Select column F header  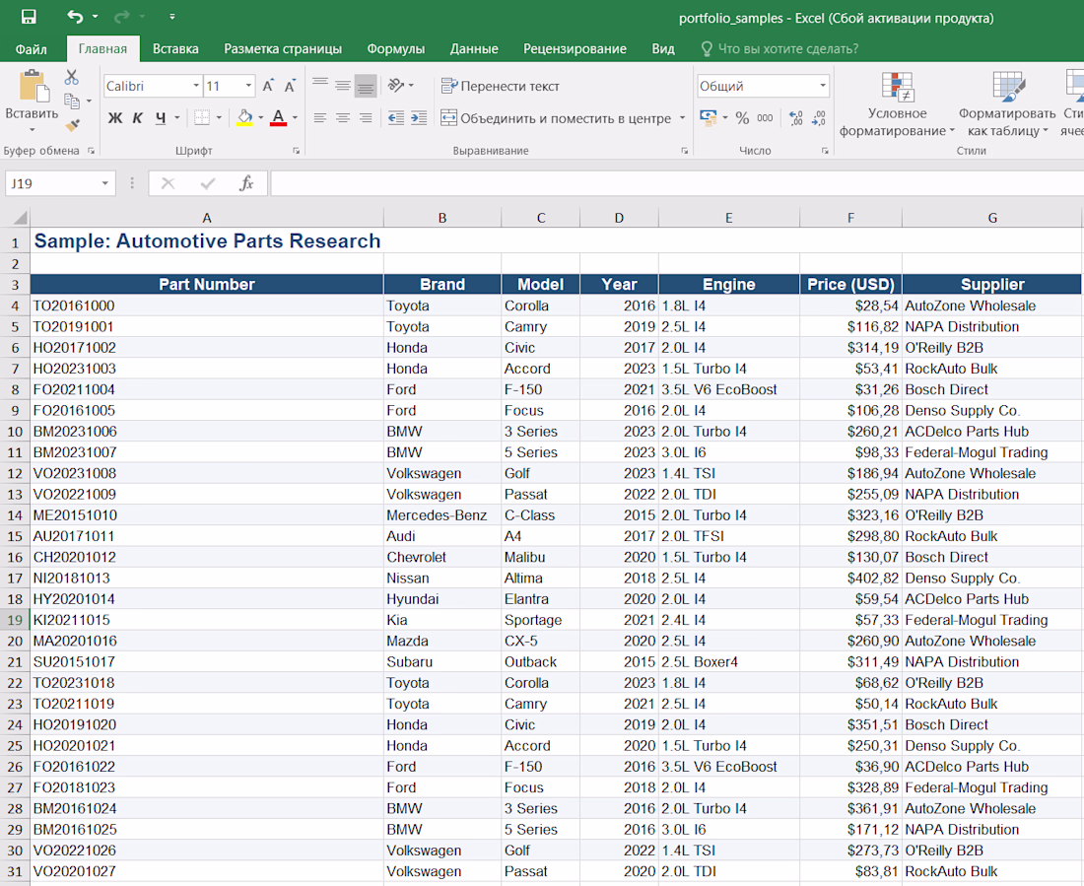(x=850, y=218)
